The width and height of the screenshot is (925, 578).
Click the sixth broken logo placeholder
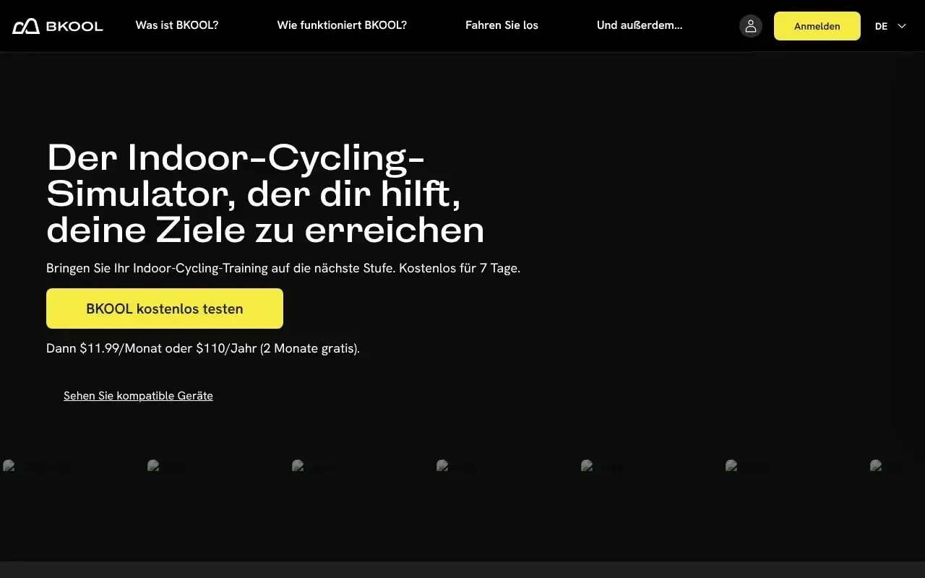click(x=731, y=467)
